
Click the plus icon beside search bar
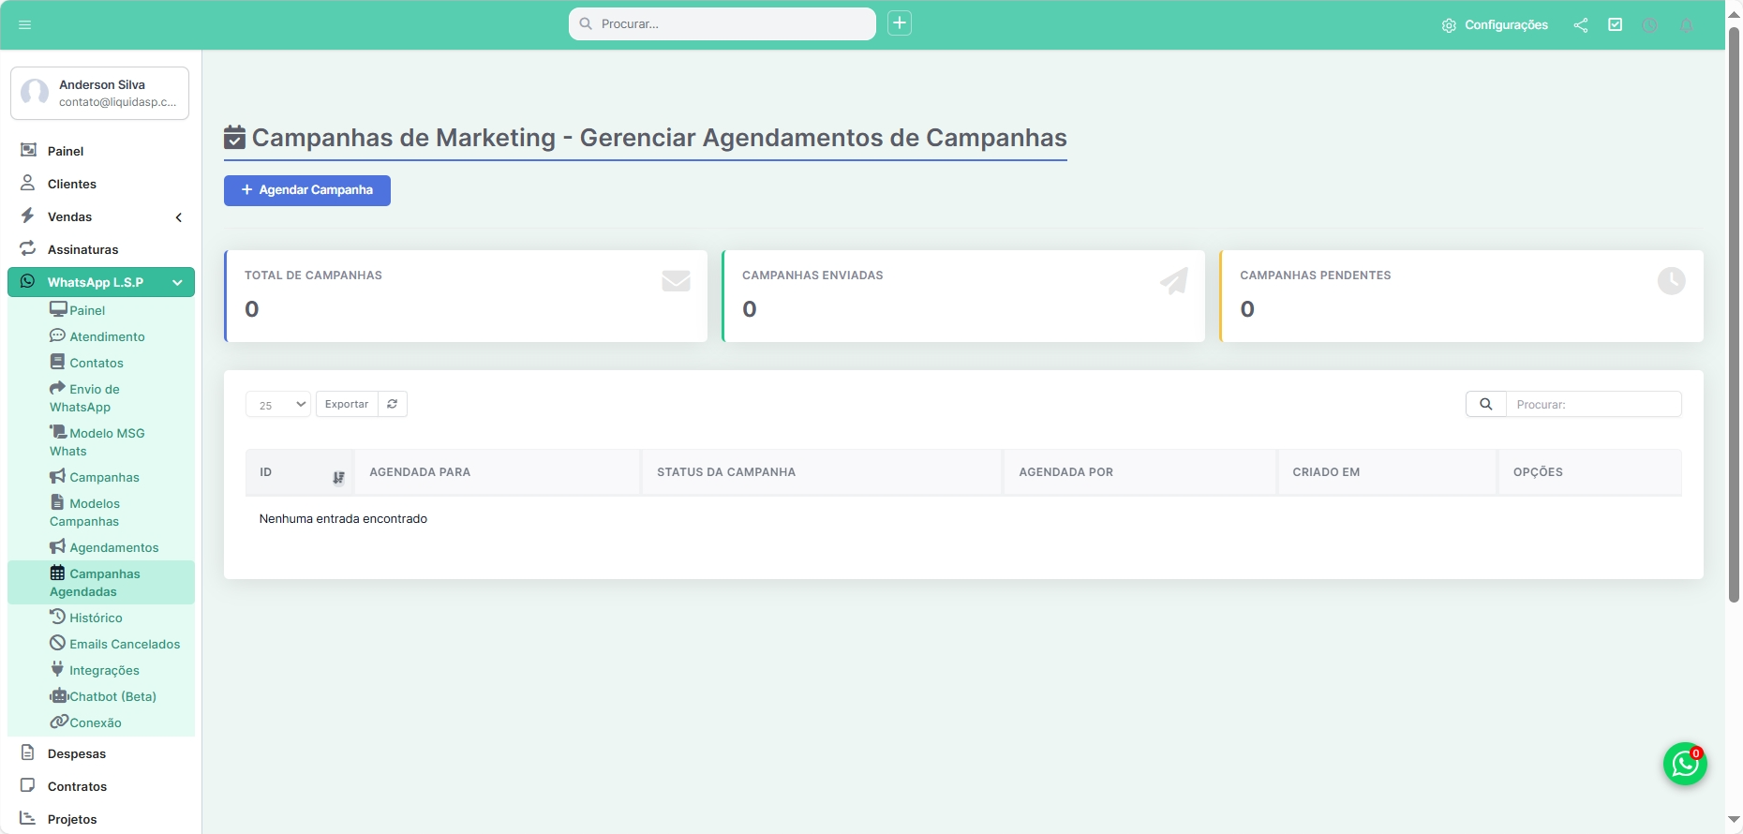[x=900, y=23]
